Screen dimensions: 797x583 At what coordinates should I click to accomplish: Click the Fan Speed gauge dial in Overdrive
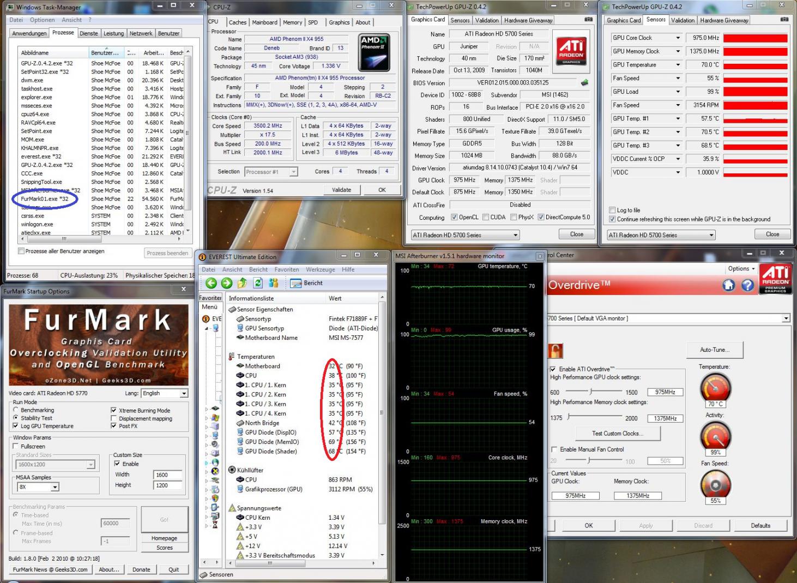715,484
